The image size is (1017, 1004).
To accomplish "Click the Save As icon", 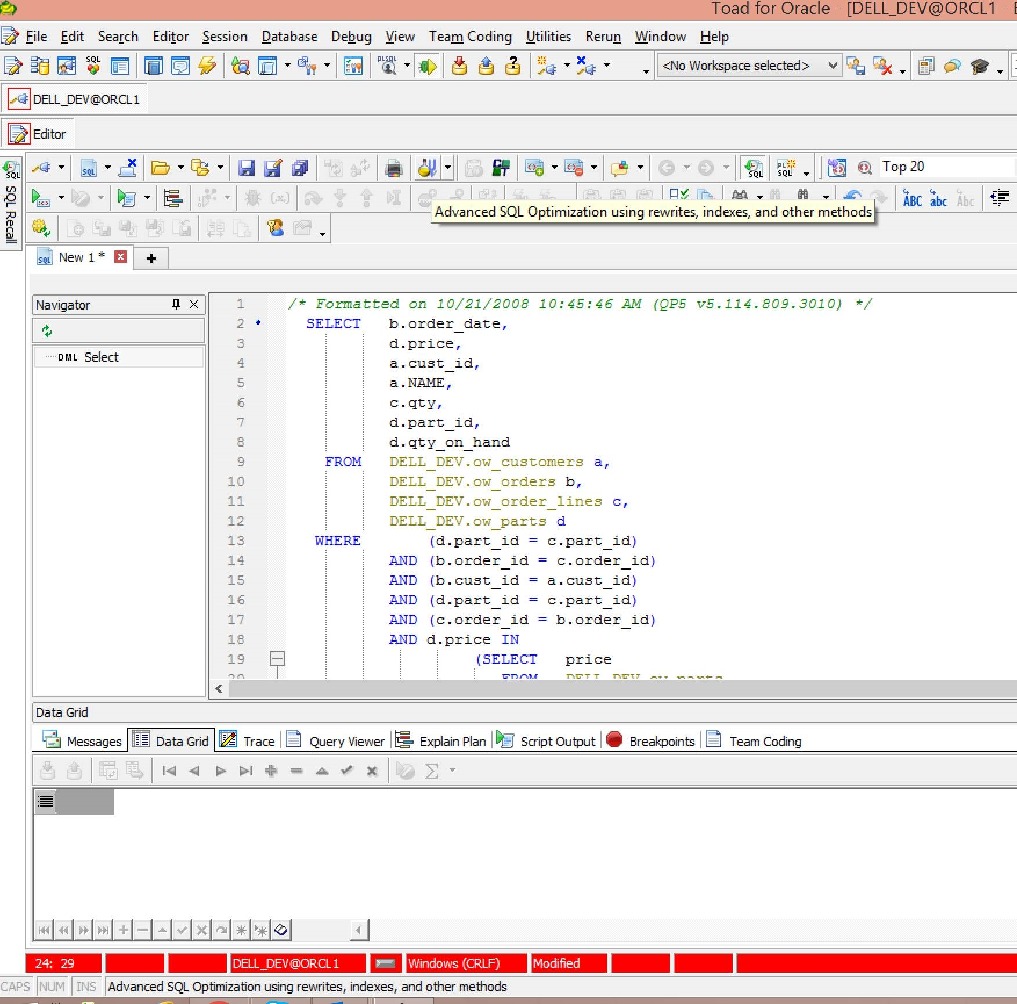I will (x=273, y=168).
